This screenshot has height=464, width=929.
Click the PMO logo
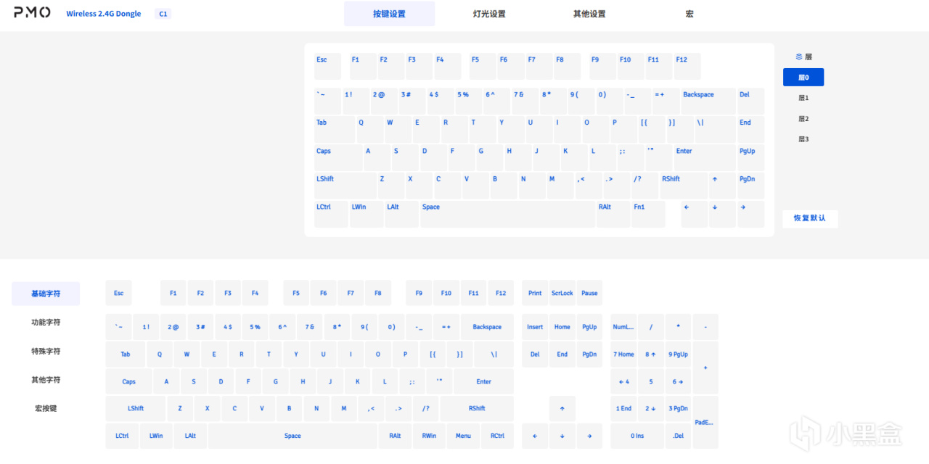pos(32,13)
